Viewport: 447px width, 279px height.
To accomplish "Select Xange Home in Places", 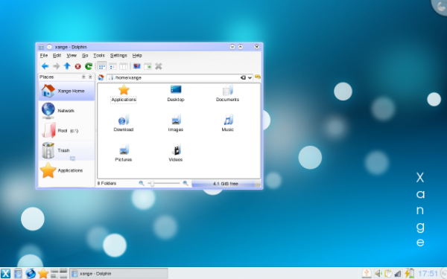I will click(66, 91).
